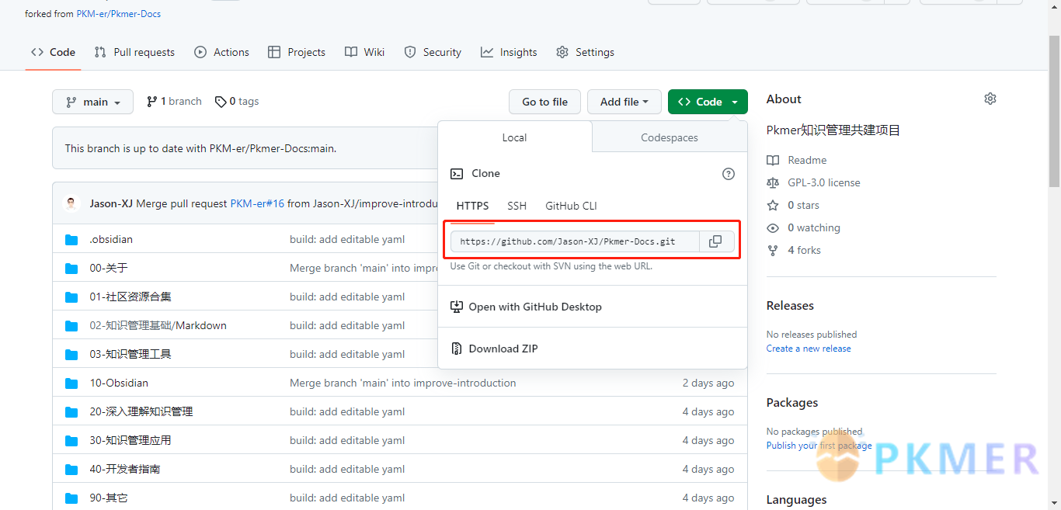Expand the Add file dropdown
Viewport: 1061px width, 510px height.
(x=624, y=102)
